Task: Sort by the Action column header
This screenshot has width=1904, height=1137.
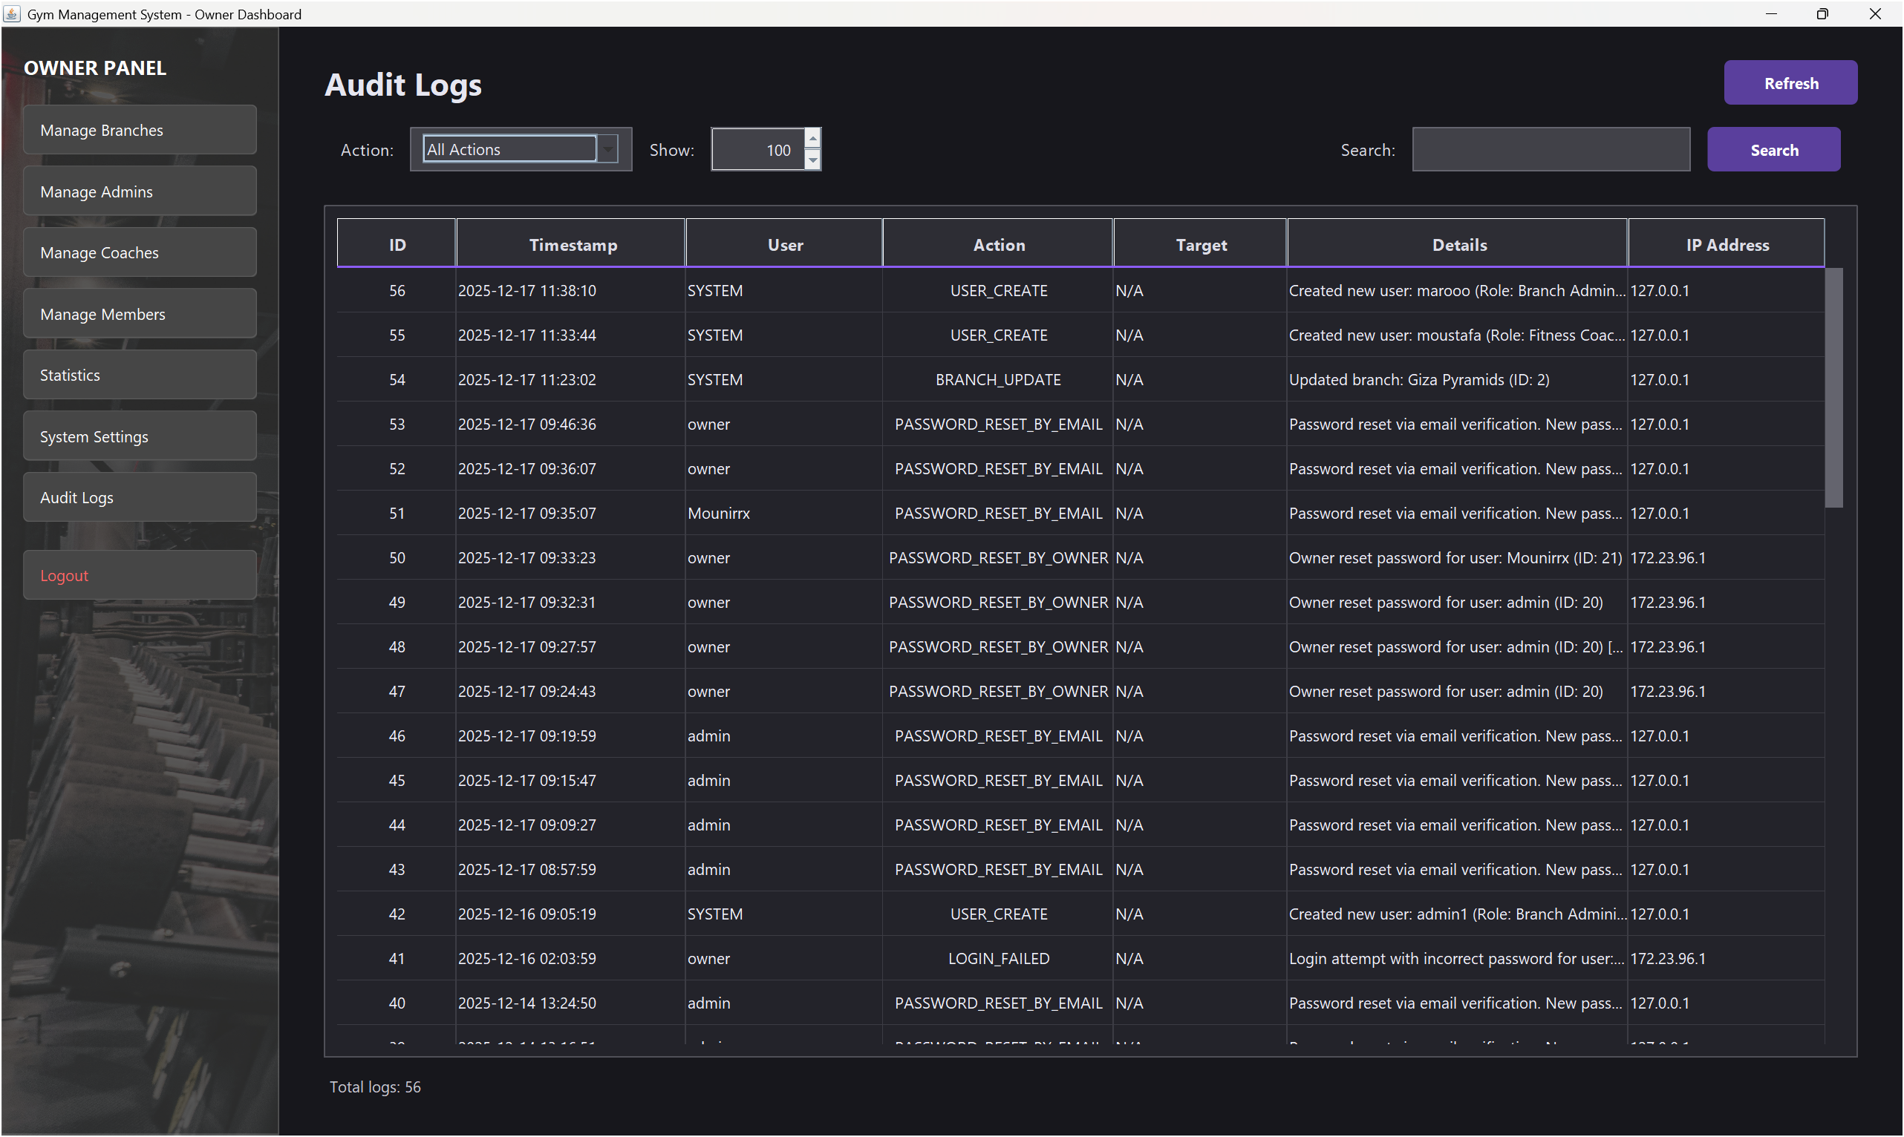Action: pyautogui.click(x=998, y=243)
